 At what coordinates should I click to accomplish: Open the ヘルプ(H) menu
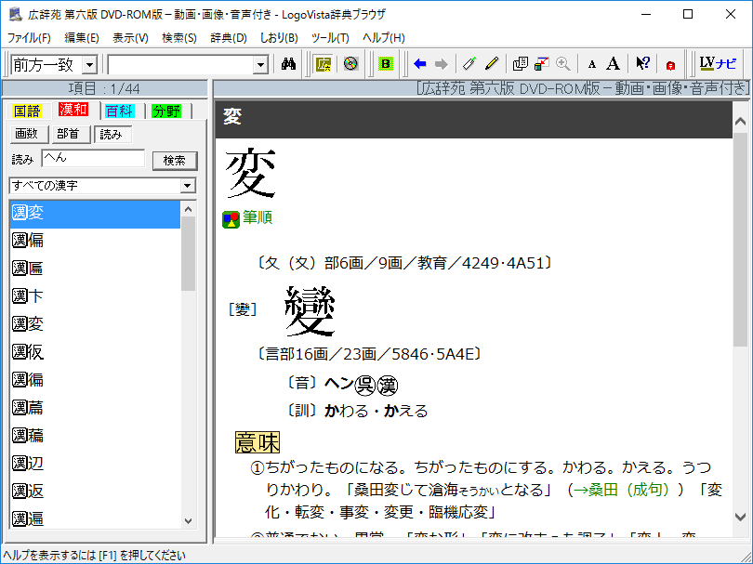click(384, 38)
